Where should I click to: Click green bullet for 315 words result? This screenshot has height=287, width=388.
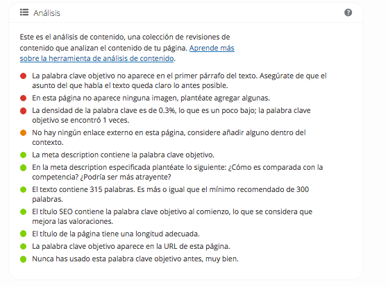tap(24, 190)
